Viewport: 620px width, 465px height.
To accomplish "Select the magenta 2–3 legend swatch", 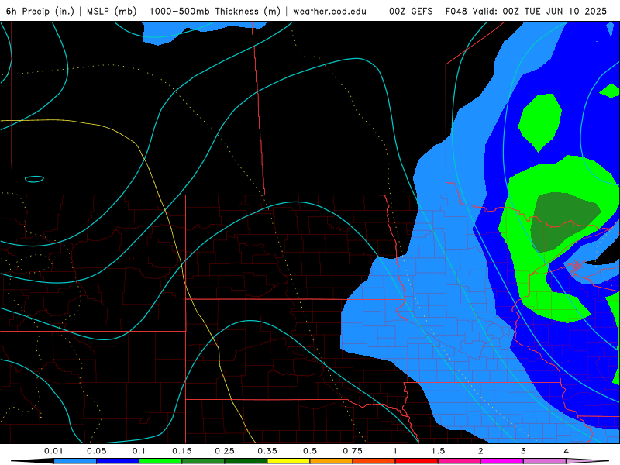I will (x=502, y=461).
